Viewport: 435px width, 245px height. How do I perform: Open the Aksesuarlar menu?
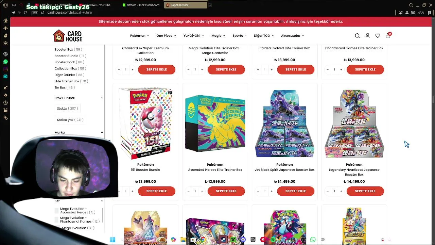click(292, 36)
